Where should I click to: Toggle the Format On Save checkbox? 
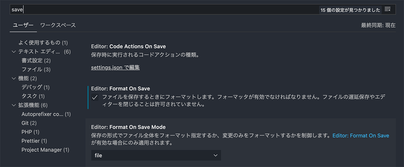pos(95,98)
